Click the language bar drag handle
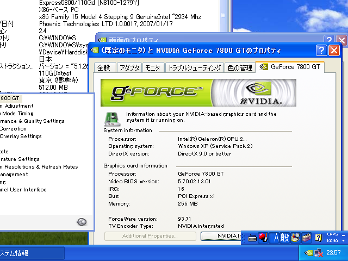Image resolution: width=348 pixels, height=261 pixels. (x=244, y=238)
